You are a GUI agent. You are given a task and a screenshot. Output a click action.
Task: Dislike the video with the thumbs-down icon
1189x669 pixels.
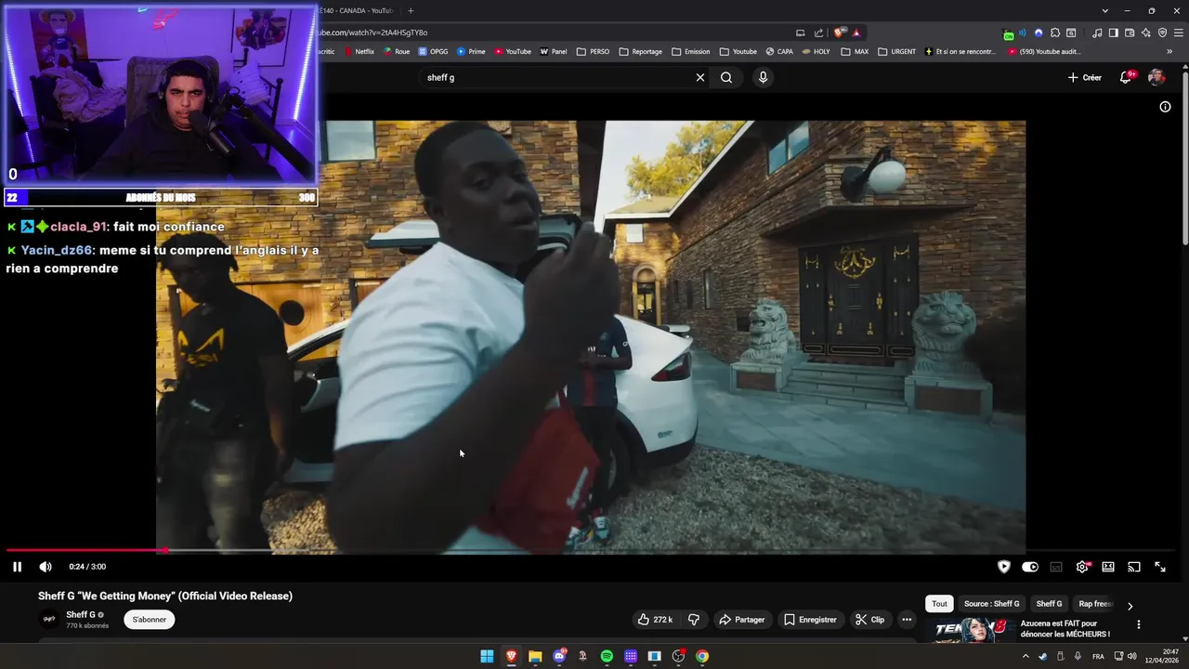[x=693, y=620]
